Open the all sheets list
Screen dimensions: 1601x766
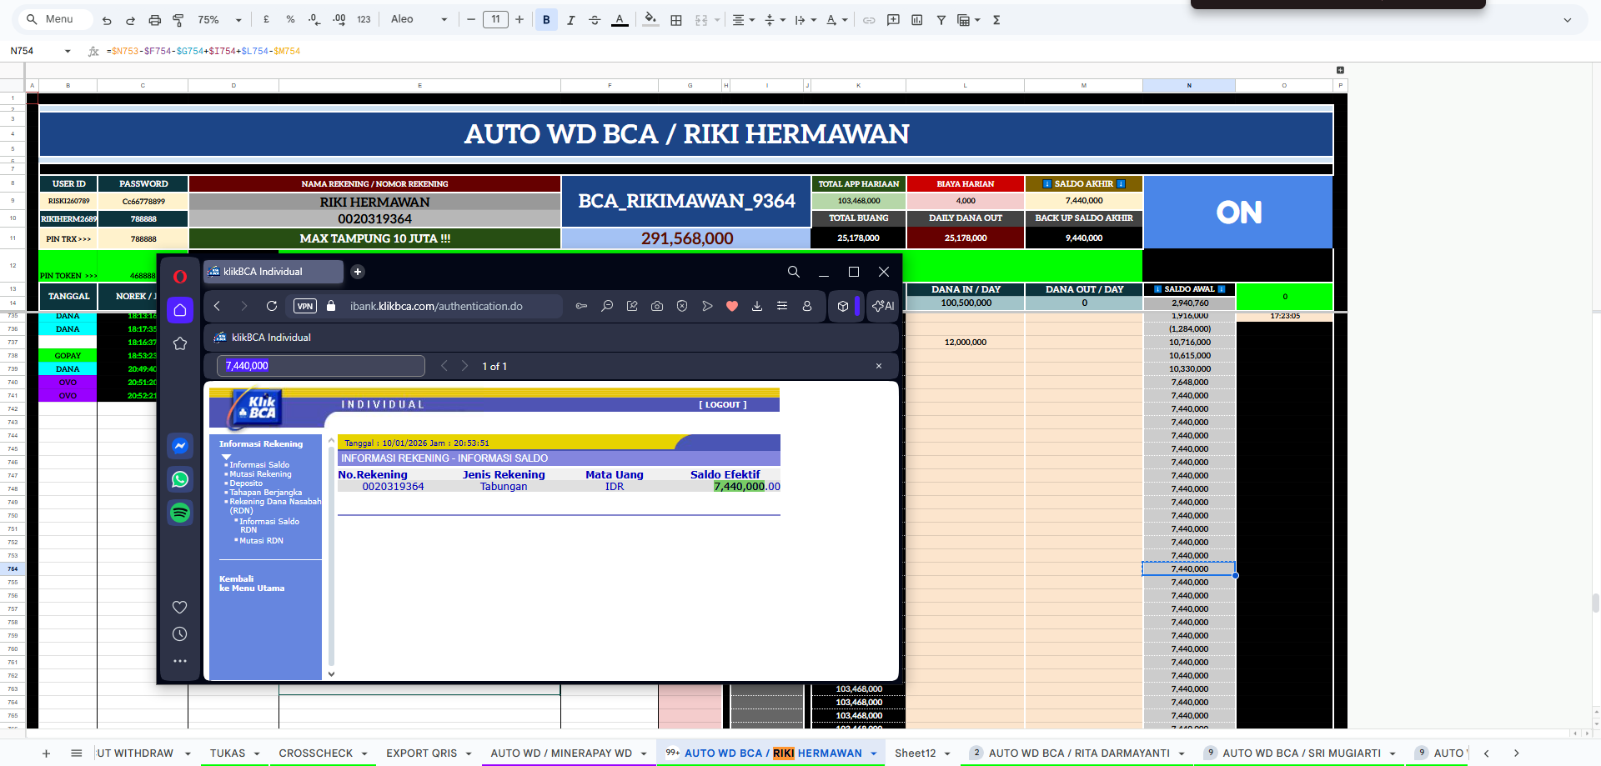tap(76, 753)
